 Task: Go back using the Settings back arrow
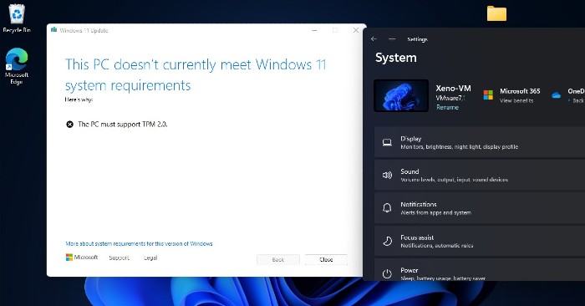[374, 38]
